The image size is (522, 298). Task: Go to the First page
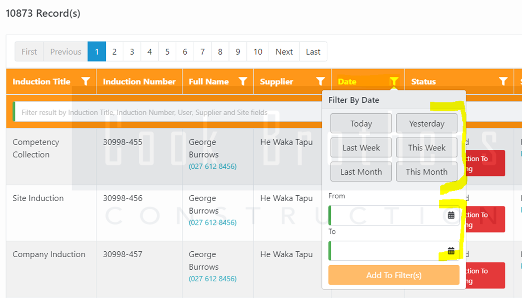coord(29,52)
